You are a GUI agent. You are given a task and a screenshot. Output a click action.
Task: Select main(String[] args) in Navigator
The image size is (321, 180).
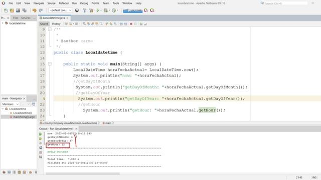(24, 117)
